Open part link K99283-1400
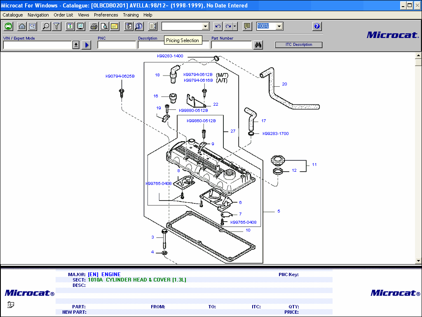 coord(170,56)
